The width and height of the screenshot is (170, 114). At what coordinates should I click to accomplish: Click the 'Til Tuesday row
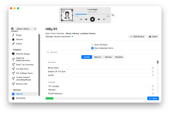coord(101,86)
